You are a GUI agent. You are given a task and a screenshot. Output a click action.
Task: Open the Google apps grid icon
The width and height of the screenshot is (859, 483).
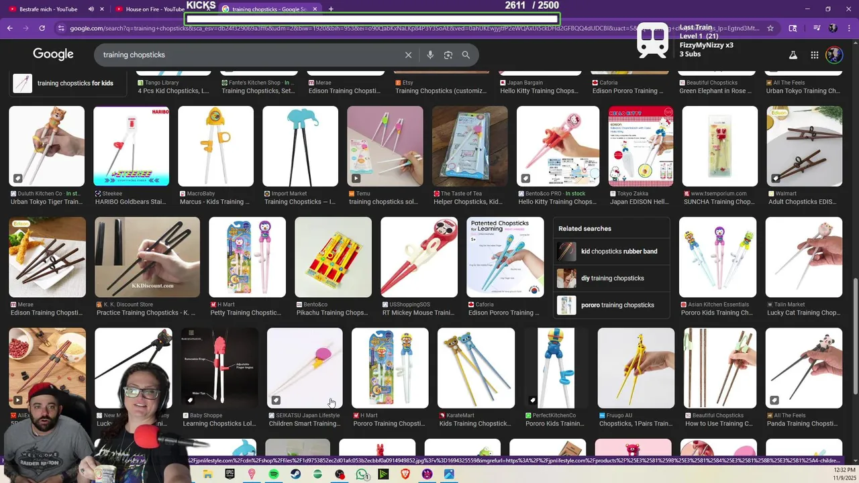(814, 55)
